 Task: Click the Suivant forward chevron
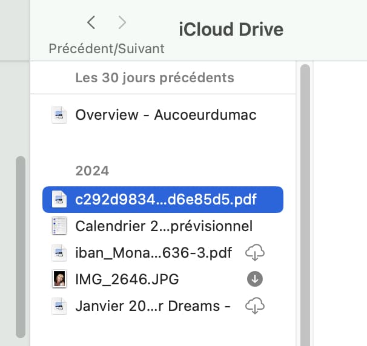122,23
